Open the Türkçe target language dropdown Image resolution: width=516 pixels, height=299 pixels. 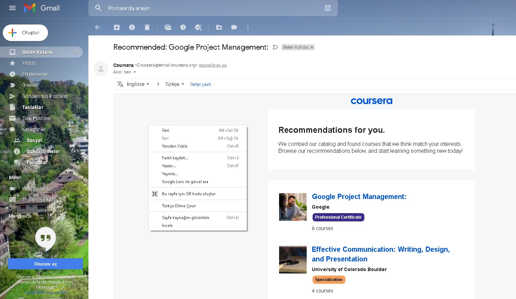click(174, 84)
